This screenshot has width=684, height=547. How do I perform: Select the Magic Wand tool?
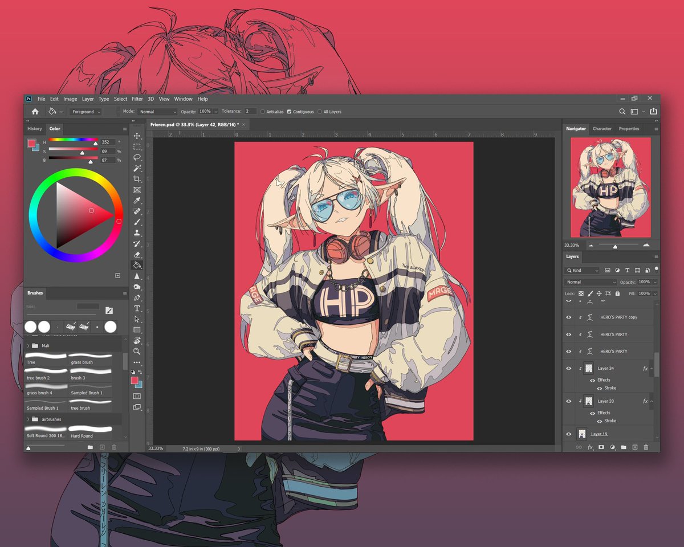[x=137, y=168]
